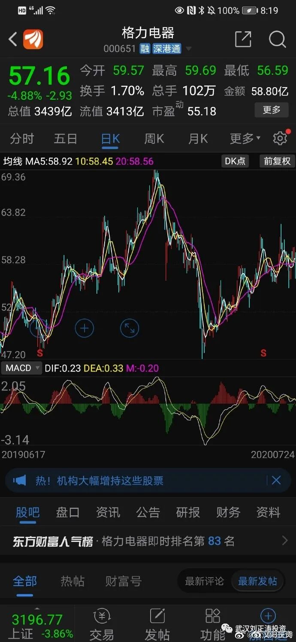Tap the 格力电器 stock title
296x642 pixels.
tap(148, 33)
